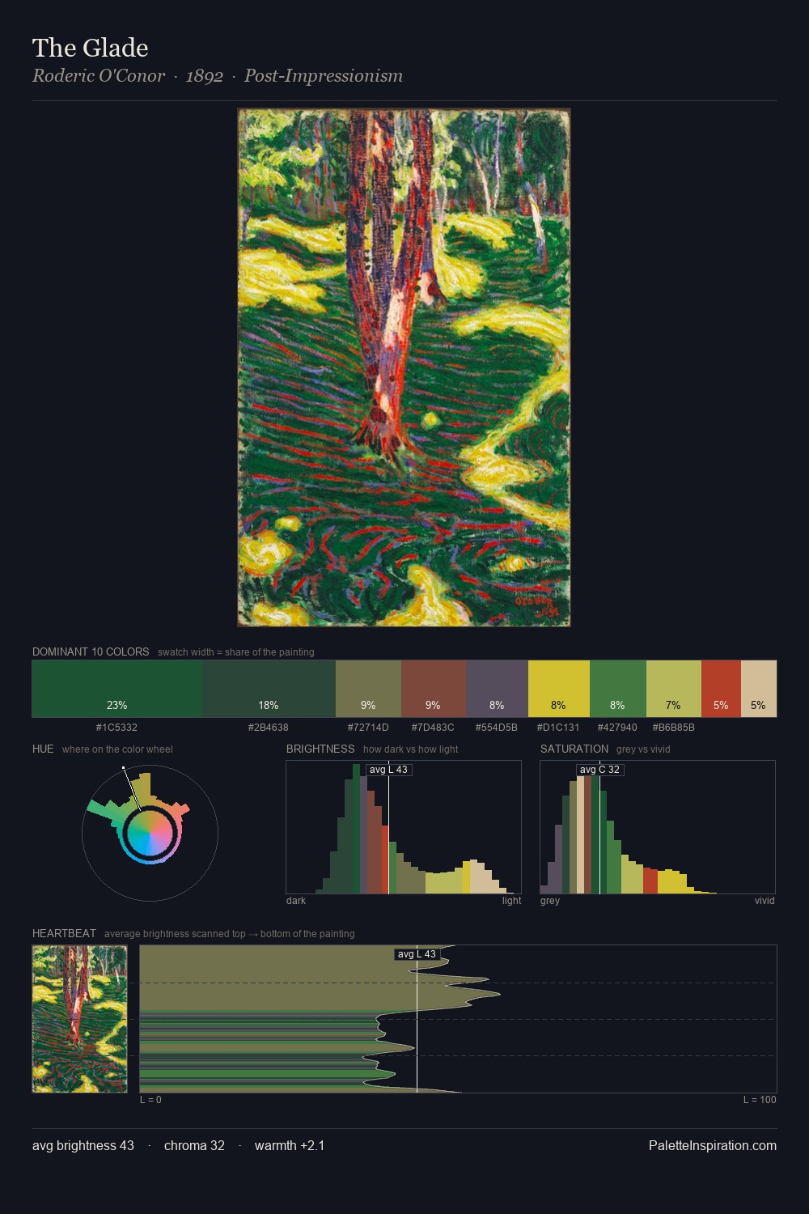Click the hex code #554D5B
Screen dimensions: 809x1214
[496, 728]
